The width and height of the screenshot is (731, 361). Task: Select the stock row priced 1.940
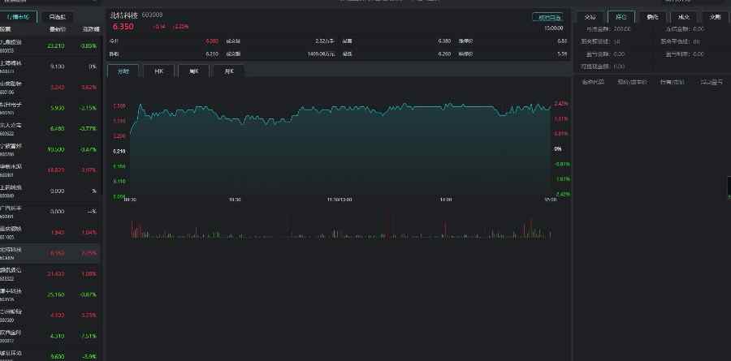[50, 232]
